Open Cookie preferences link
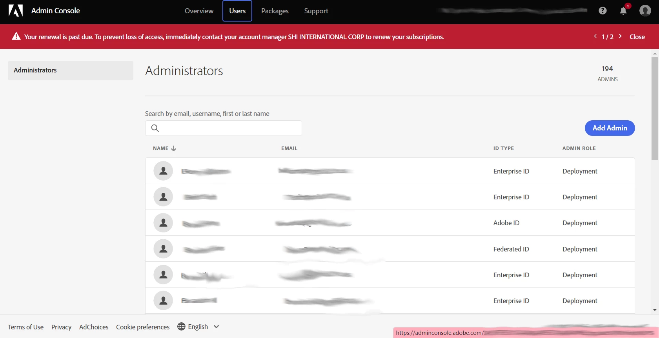The image size is (659, 338). point(143,327)
